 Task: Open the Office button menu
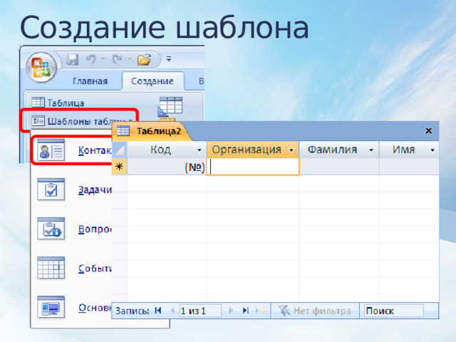(41, 68)
